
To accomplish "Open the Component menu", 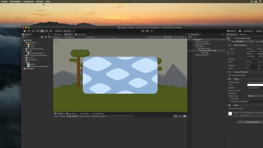I will tap(28, 2).
